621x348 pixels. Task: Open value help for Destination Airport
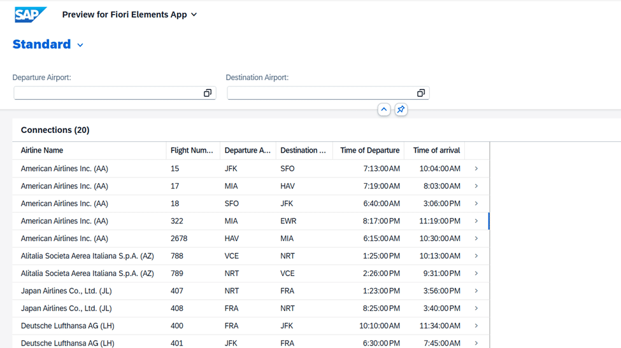(421, 93)
